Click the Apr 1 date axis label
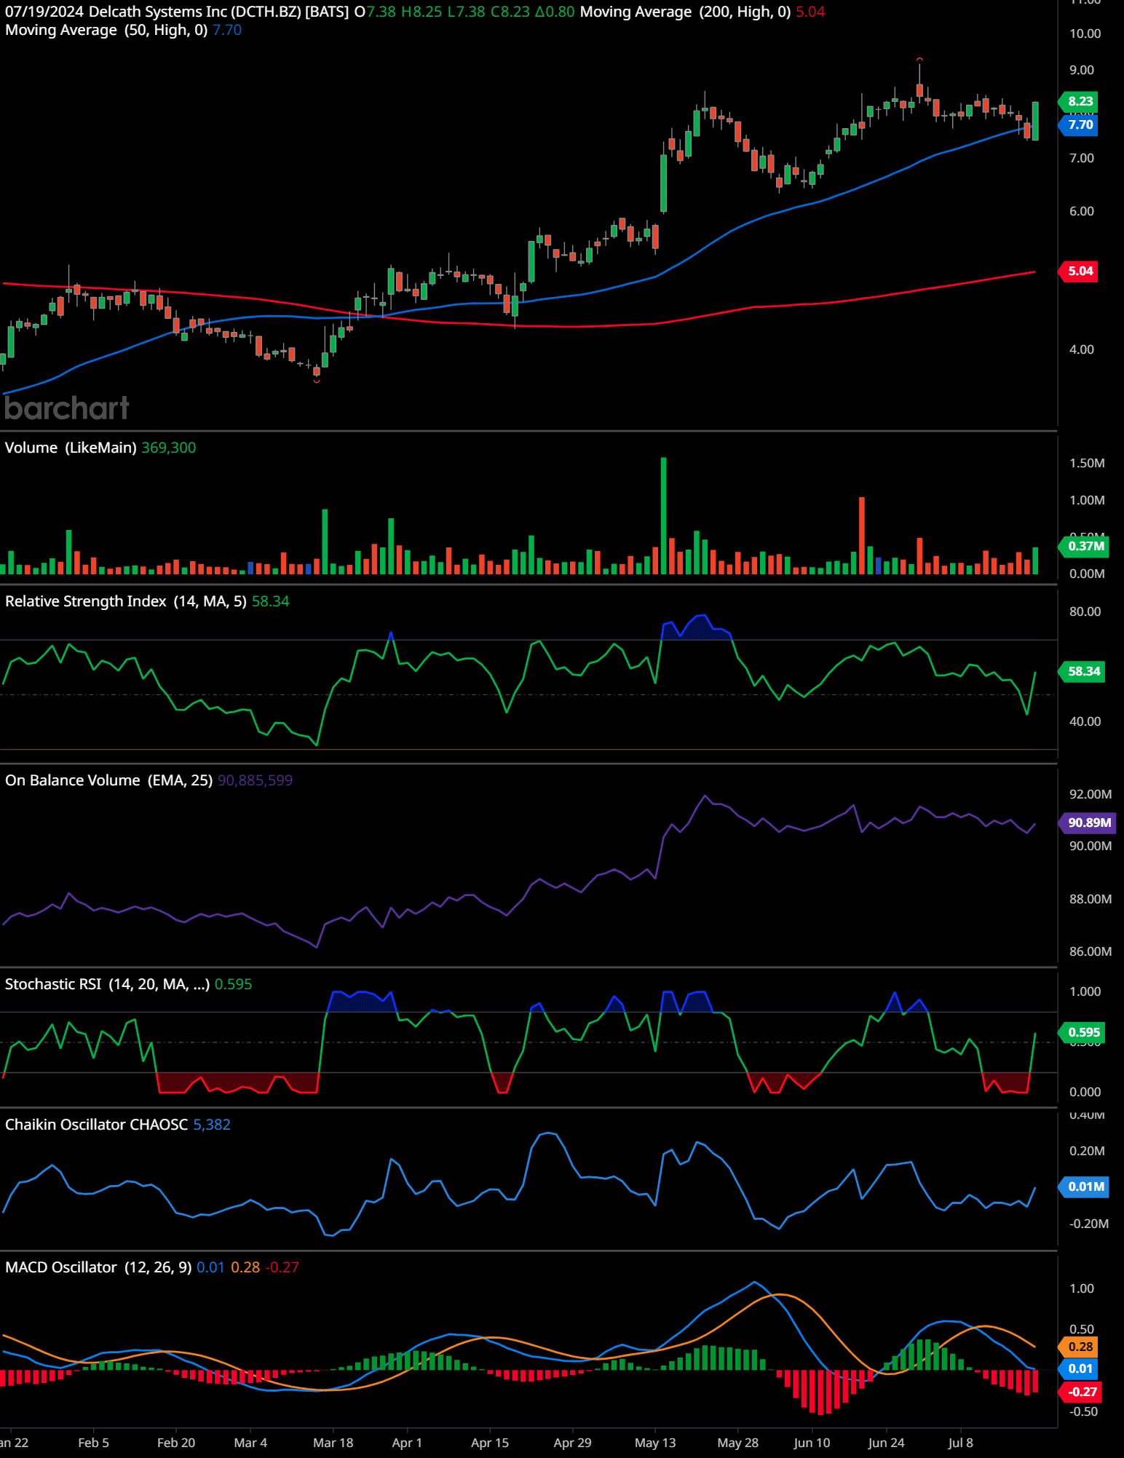1124x1458 pixels. pyautogui.click(x=407, y=1443)
